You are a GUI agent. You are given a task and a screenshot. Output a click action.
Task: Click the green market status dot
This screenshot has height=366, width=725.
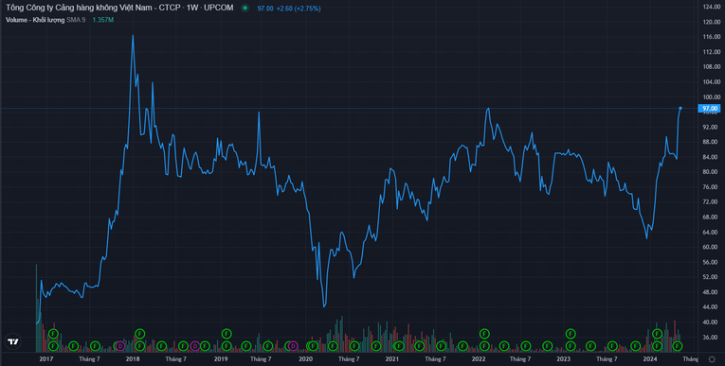[x=245, y=8]
